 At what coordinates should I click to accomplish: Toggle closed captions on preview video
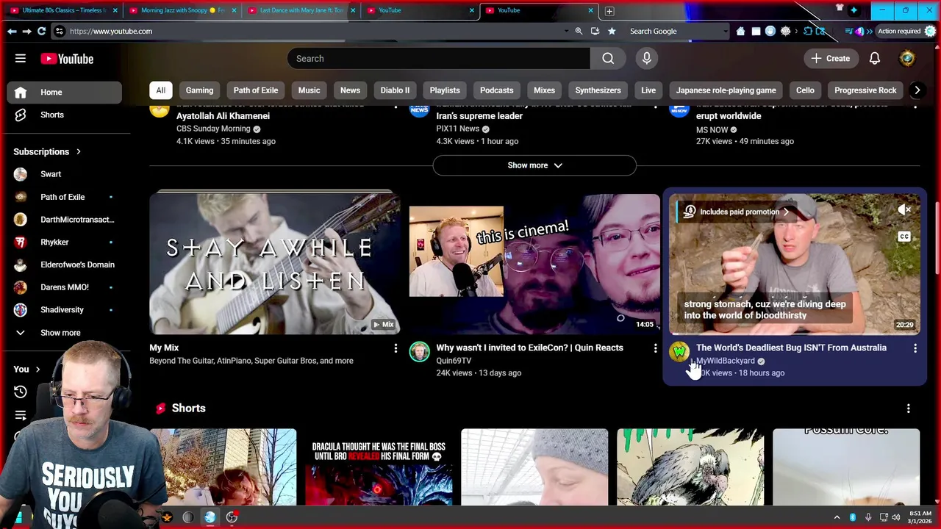pyautogui.click(x=904, y=237)
